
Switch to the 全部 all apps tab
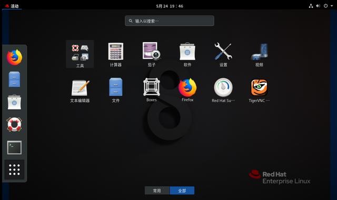point(182,191)
